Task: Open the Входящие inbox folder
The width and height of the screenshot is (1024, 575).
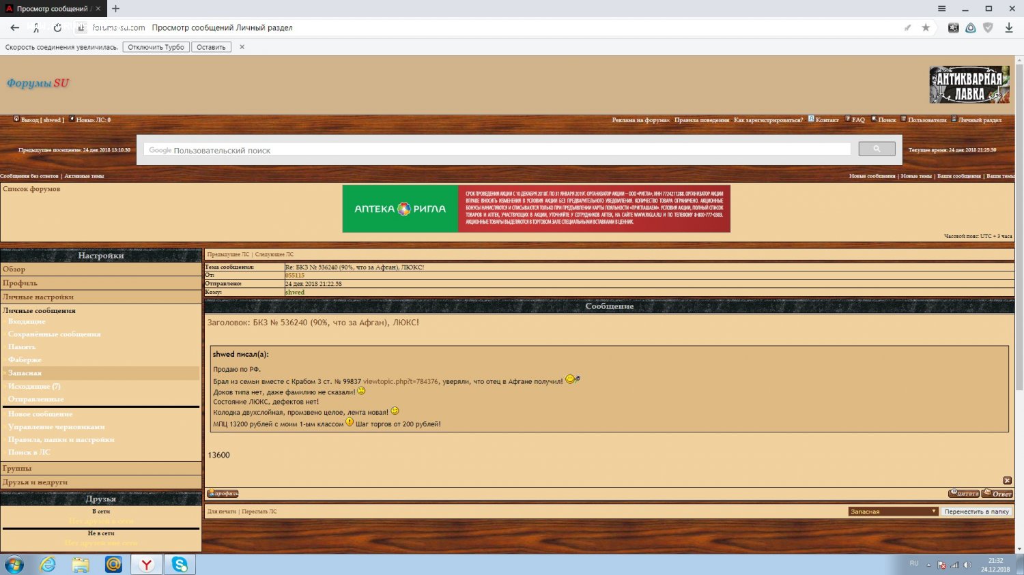Action: 27,321
